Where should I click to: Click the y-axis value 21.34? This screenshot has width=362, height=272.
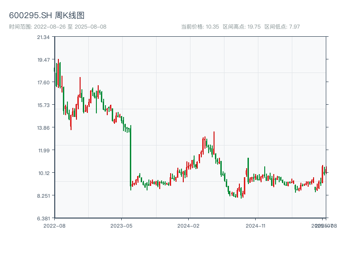pos(43,37)
